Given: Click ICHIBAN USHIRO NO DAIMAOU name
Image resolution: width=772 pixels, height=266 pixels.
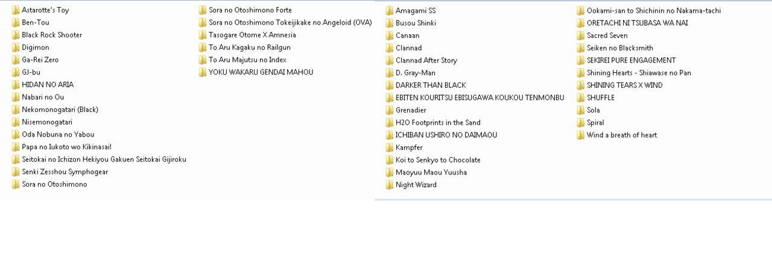Looking at the screenshot, I should 446,135.
